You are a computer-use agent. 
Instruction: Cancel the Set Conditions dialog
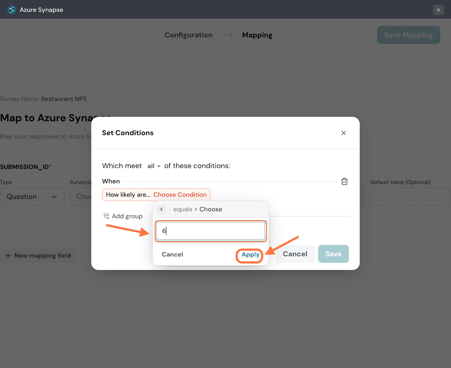point(295,254)
